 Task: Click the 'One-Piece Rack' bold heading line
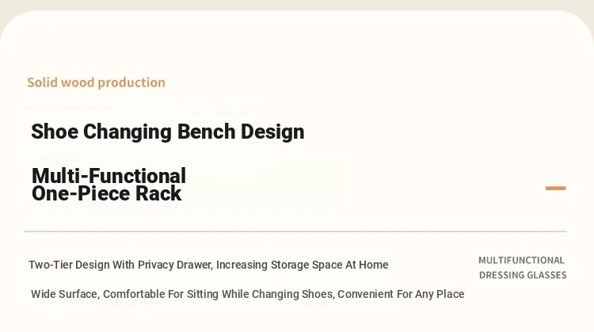coord(106,193)
